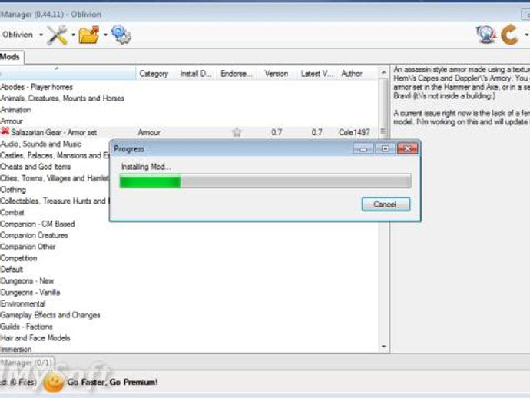The image size is (530, 398).
Task: Select Animals, Creatures, Mounts and Horses category
Action: 62,98
